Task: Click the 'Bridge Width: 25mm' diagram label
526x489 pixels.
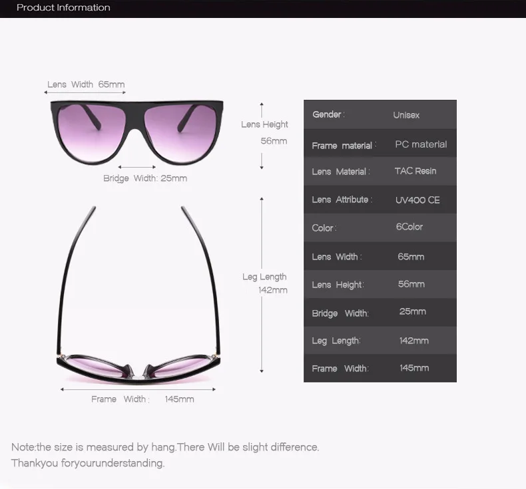Action: 145,178
